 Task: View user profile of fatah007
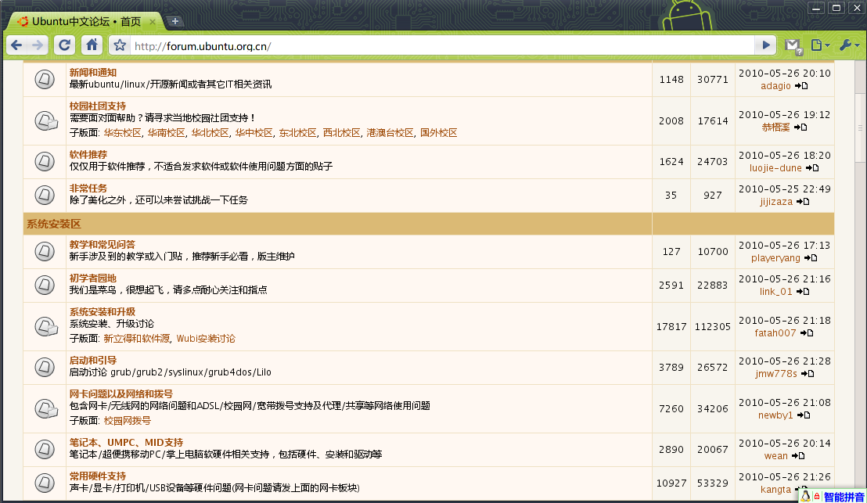pyautogui.click(x=775, y=332)
